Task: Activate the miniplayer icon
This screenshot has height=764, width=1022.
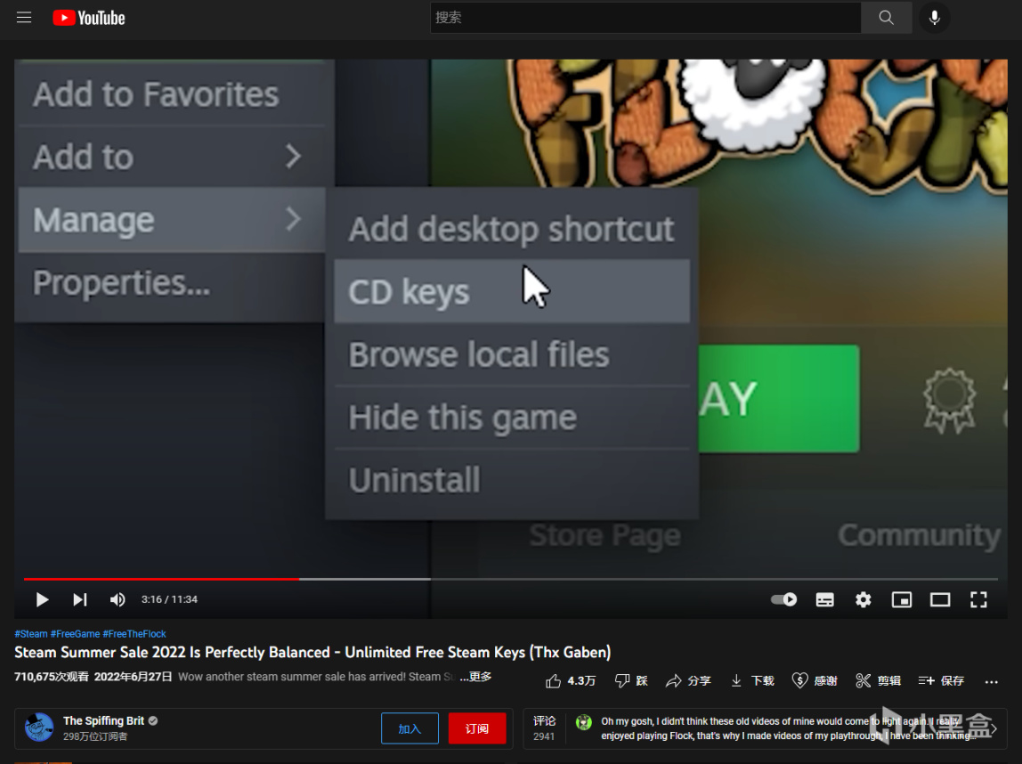Action: pos(901,599)
